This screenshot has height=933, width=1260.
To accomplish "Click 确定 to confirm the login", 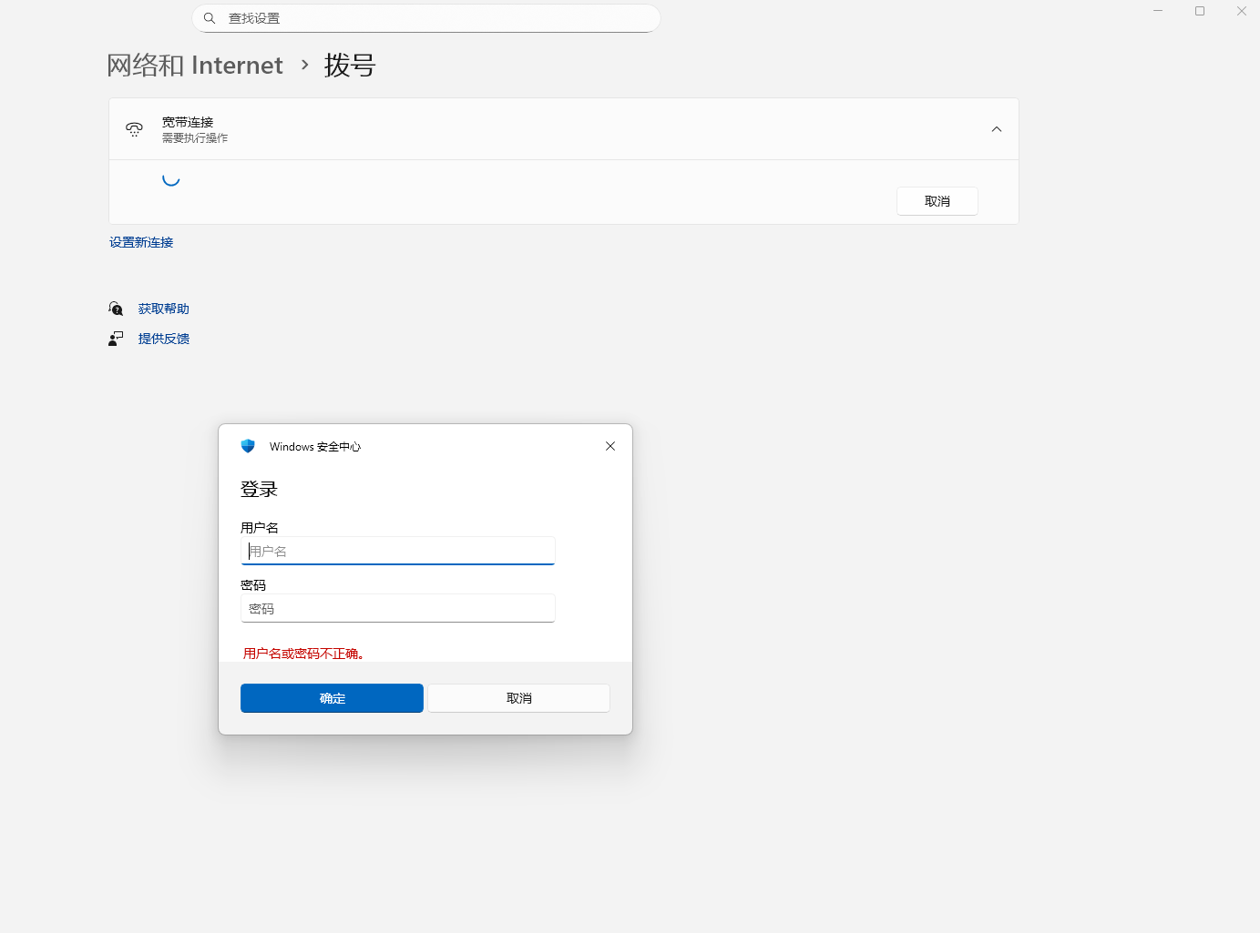I will click(x=332, y=697).
